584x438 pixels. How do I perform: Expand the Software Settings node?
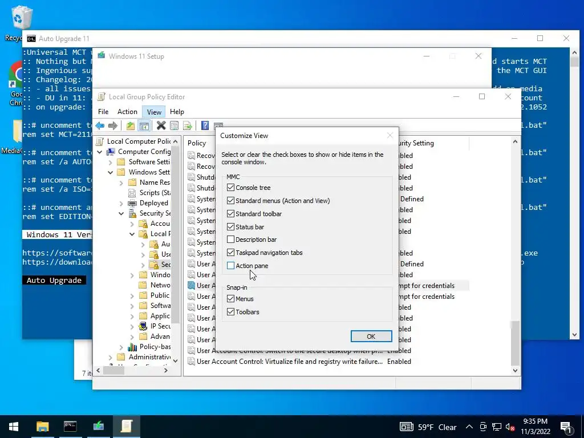point(111,162)
